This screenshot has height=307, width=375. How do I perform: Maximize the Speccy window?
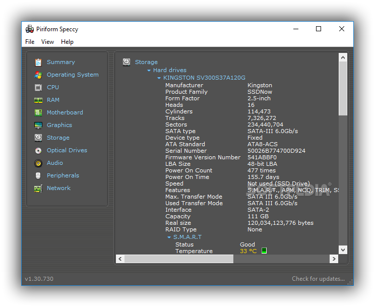point(319,29)
